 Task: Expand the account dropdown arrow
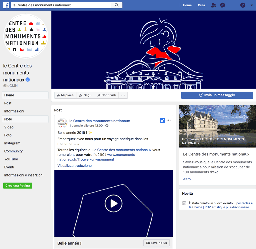pos(252,5)
